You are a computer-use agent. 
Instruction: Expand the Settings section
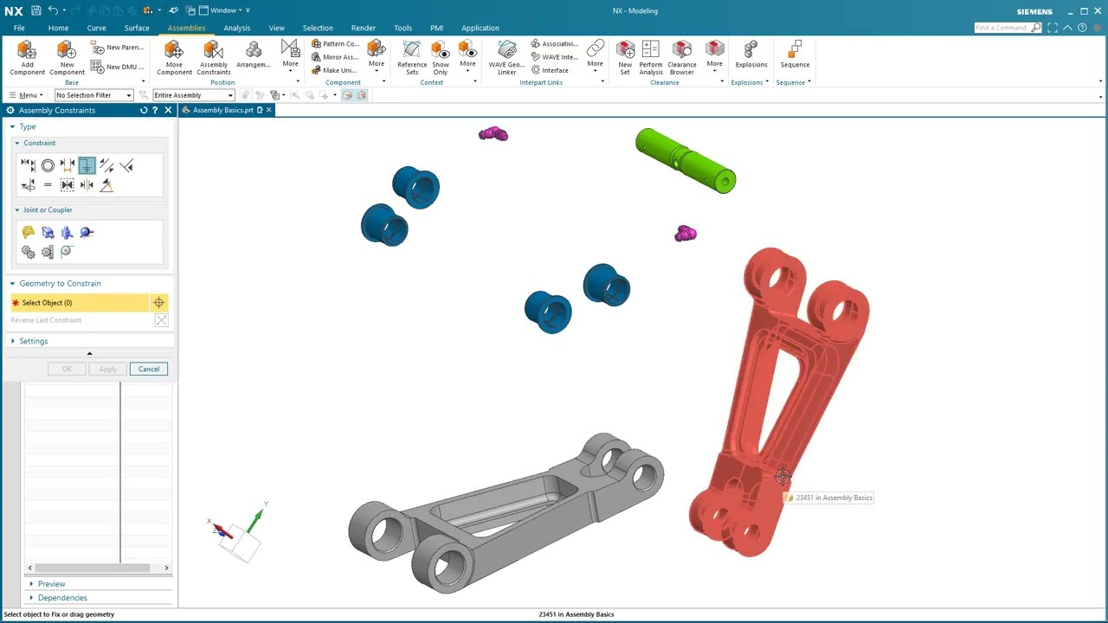[13, 341]
